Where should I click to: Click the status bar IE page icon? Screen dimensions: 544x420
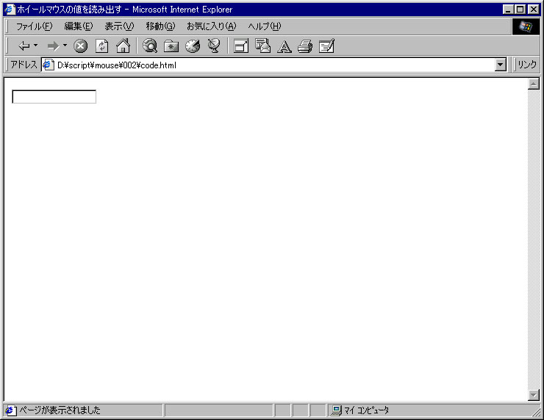point(10,410)
